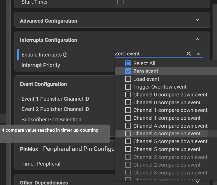Tick Channel 5 compare up event
Screen dimensions: 217x185
click(128, 149)
